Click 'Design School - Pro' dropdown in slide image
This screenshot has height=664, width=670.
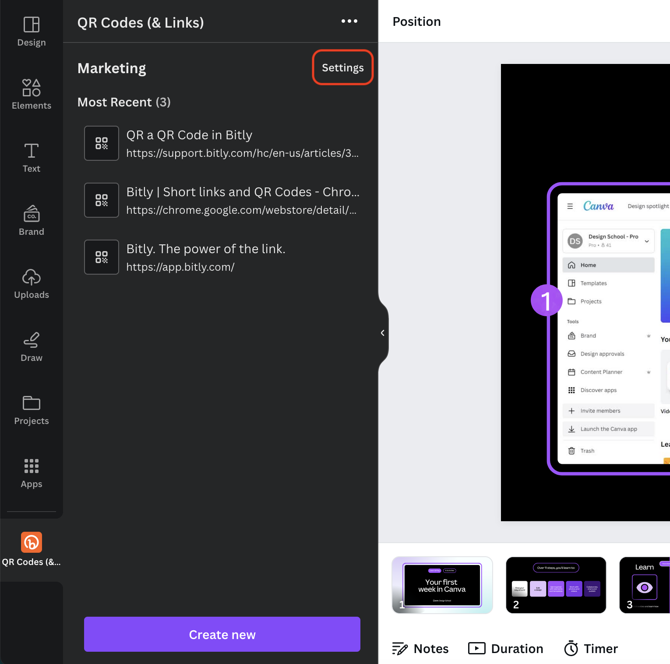(608, 240)
